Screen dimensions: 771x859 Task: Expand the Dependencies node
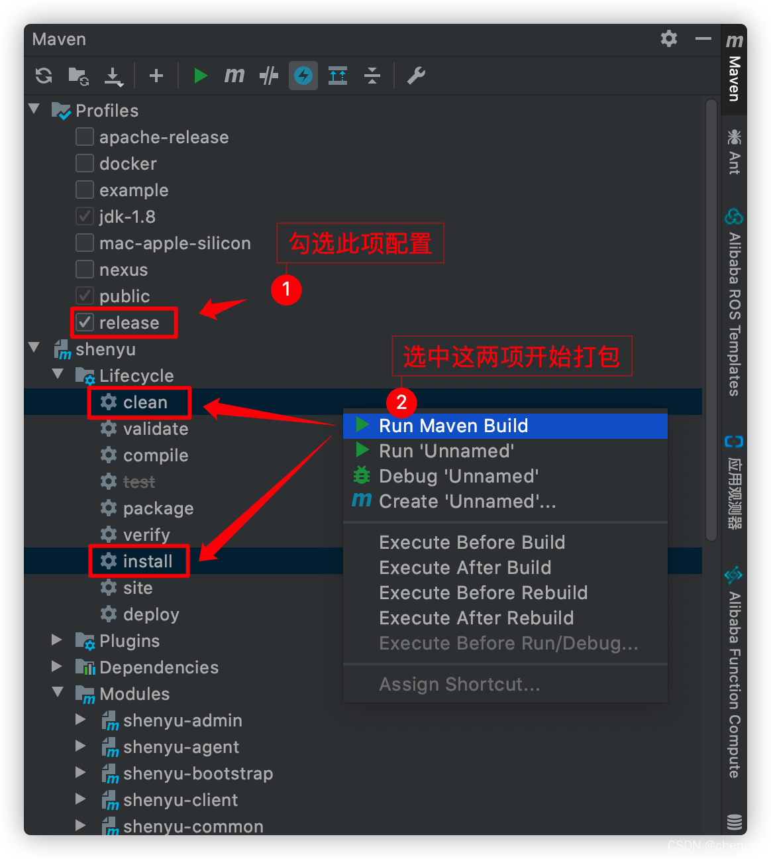(x=57, y=666)
